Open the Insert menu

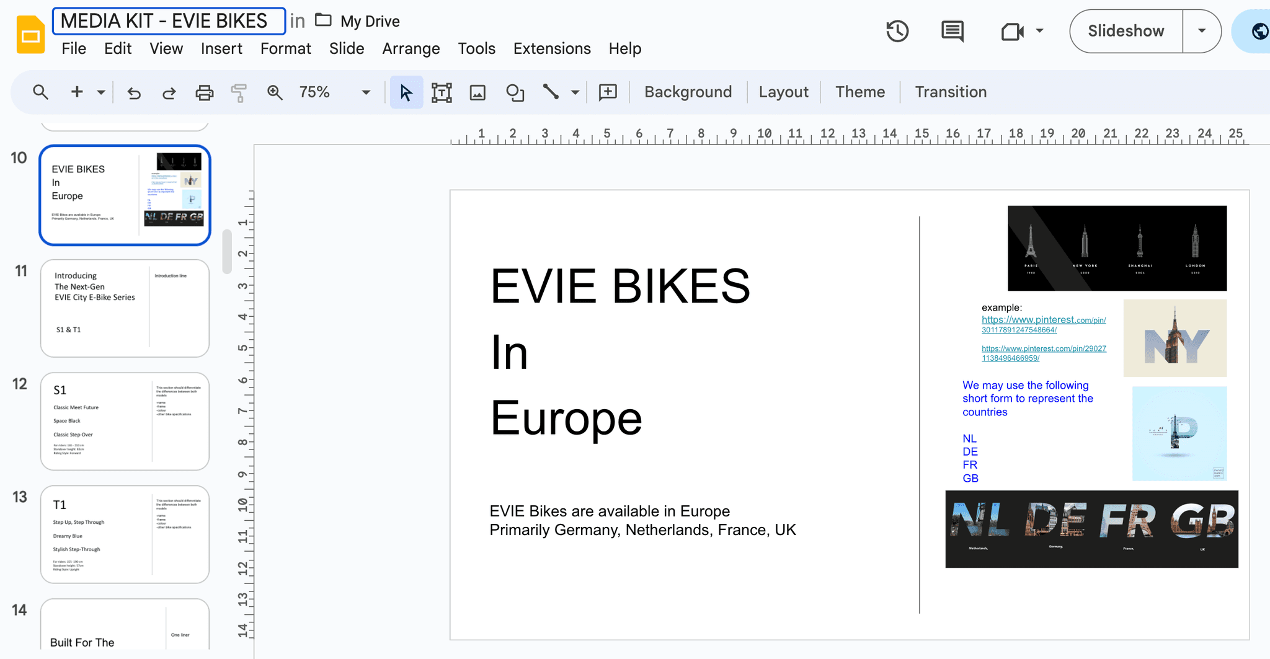pyautogui.click(x=221, y=48)
